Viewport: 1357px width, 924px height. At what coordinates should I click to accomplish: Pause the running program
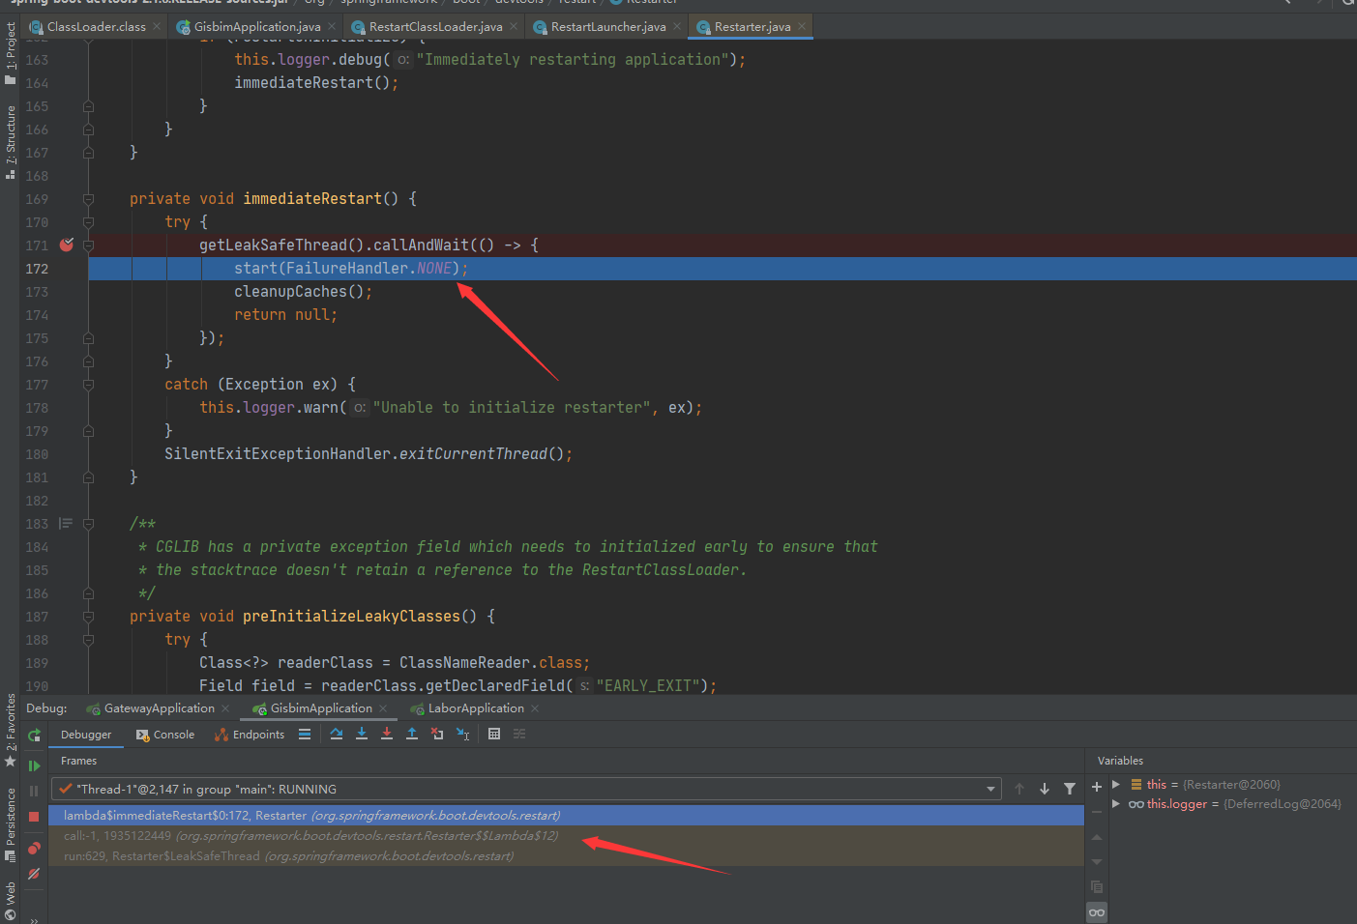tap(33, 790)
